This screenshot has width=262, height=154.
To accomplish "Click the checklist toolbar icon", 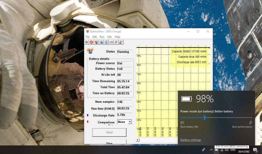I will tap(106, 42).
